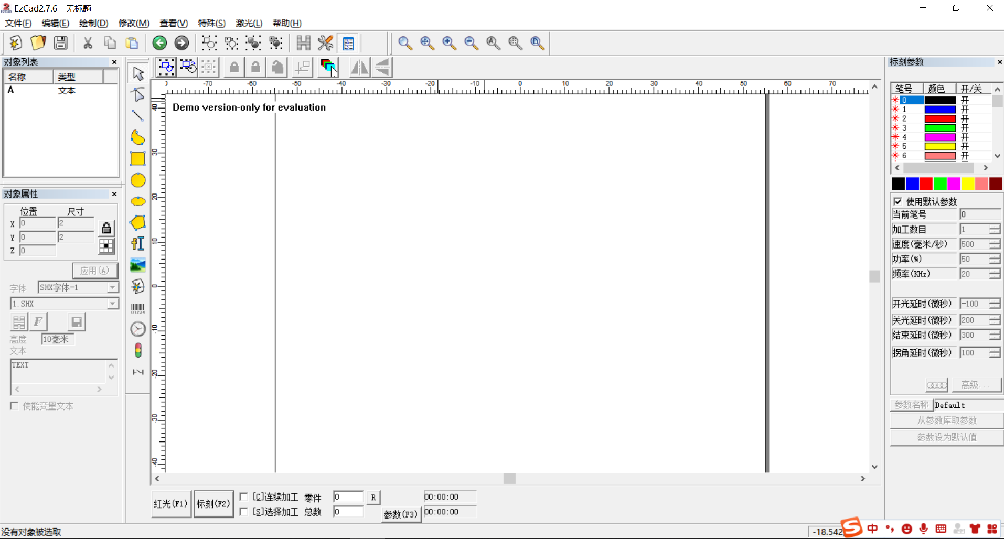Select the Bitmap image tool
This screenshot has width=1004, height=539.
138,265
